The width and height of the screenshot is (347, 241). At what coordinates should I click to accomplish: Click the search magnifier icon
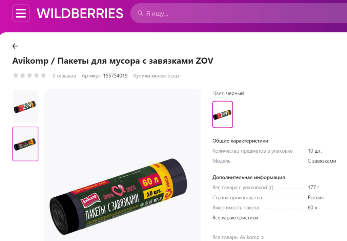[x=140, y=13]
